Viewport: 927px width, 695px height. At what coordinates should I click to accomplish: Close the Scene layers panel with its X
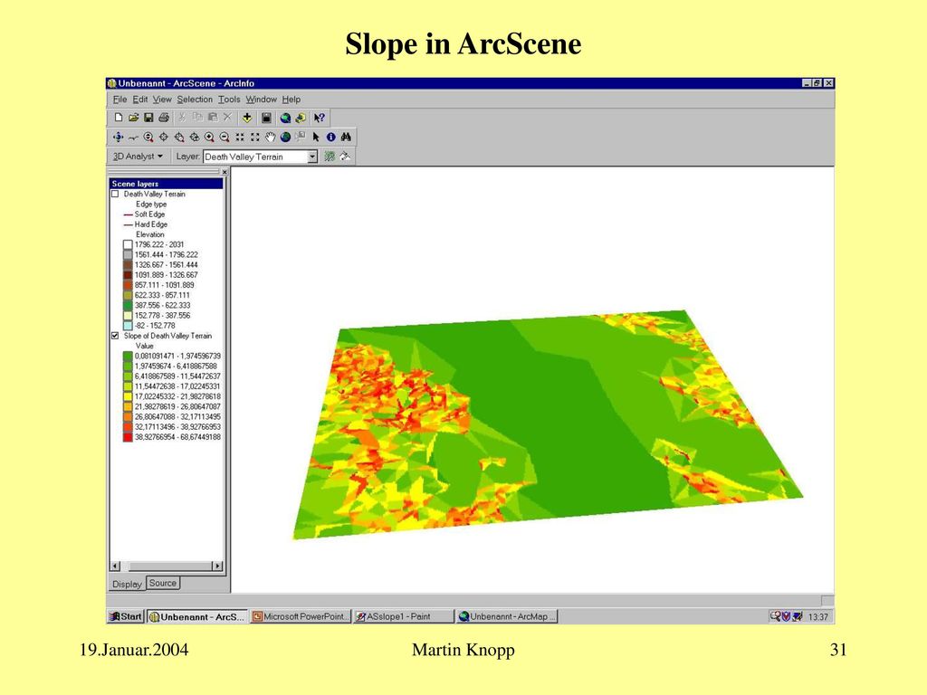pos(225,172)
